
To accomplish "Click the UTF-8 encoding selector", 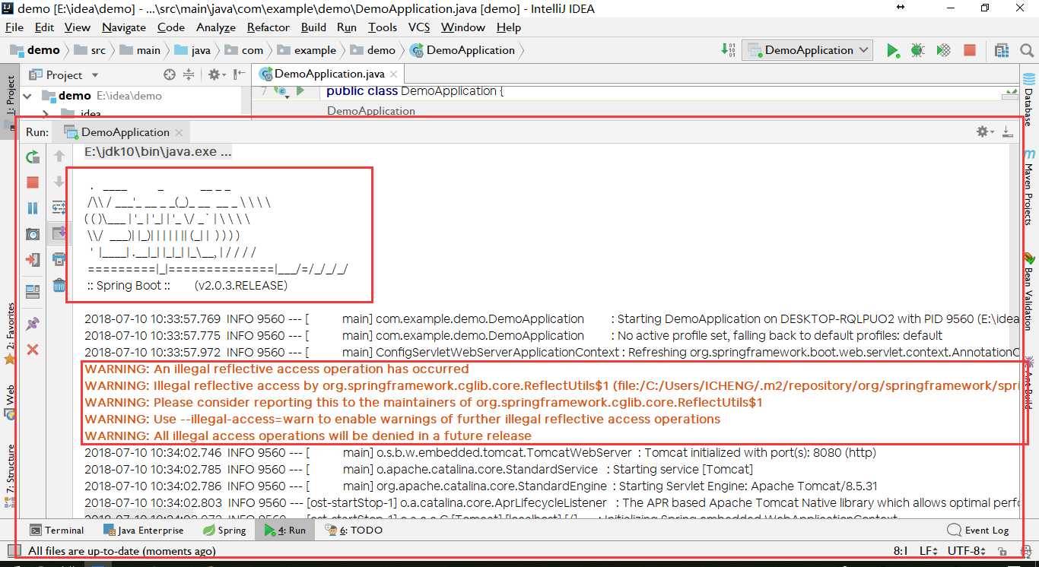I will point(968,551).
